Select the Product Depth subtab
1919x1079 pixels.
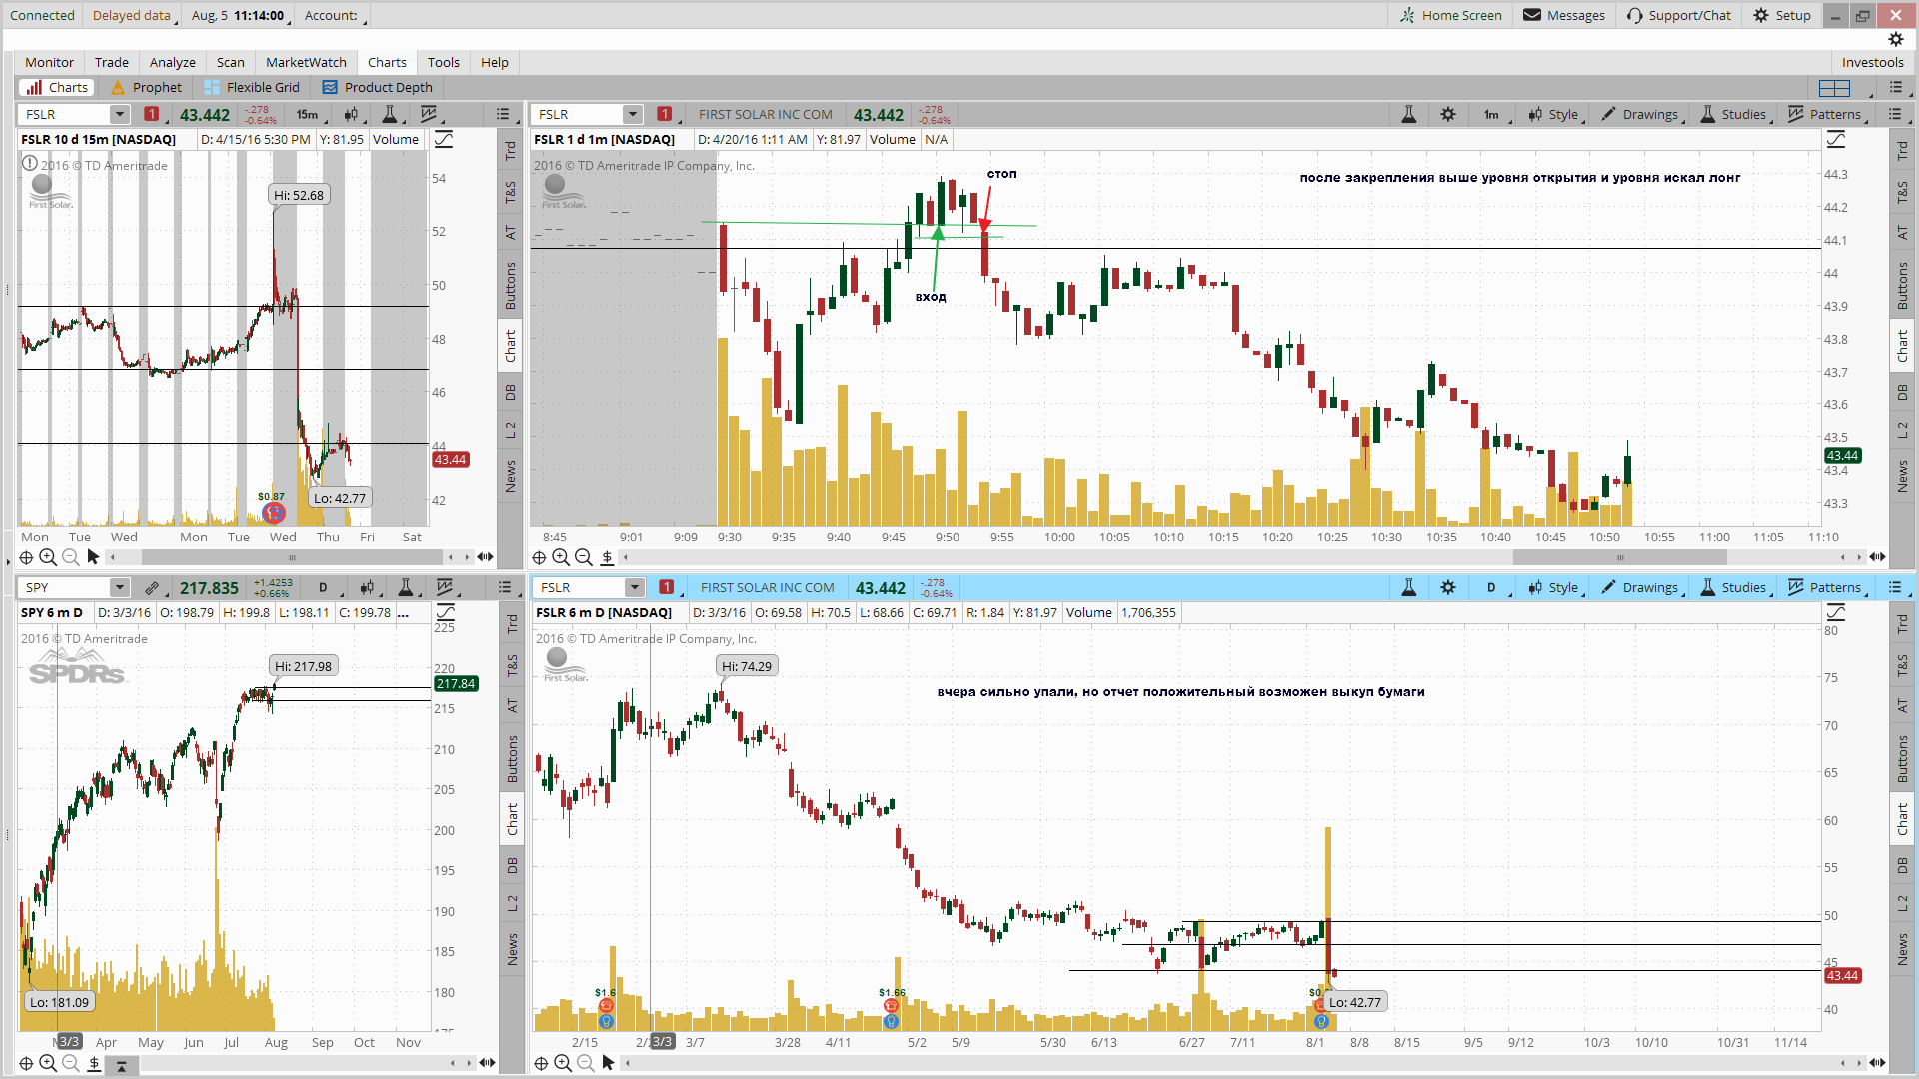pos(377,87)
